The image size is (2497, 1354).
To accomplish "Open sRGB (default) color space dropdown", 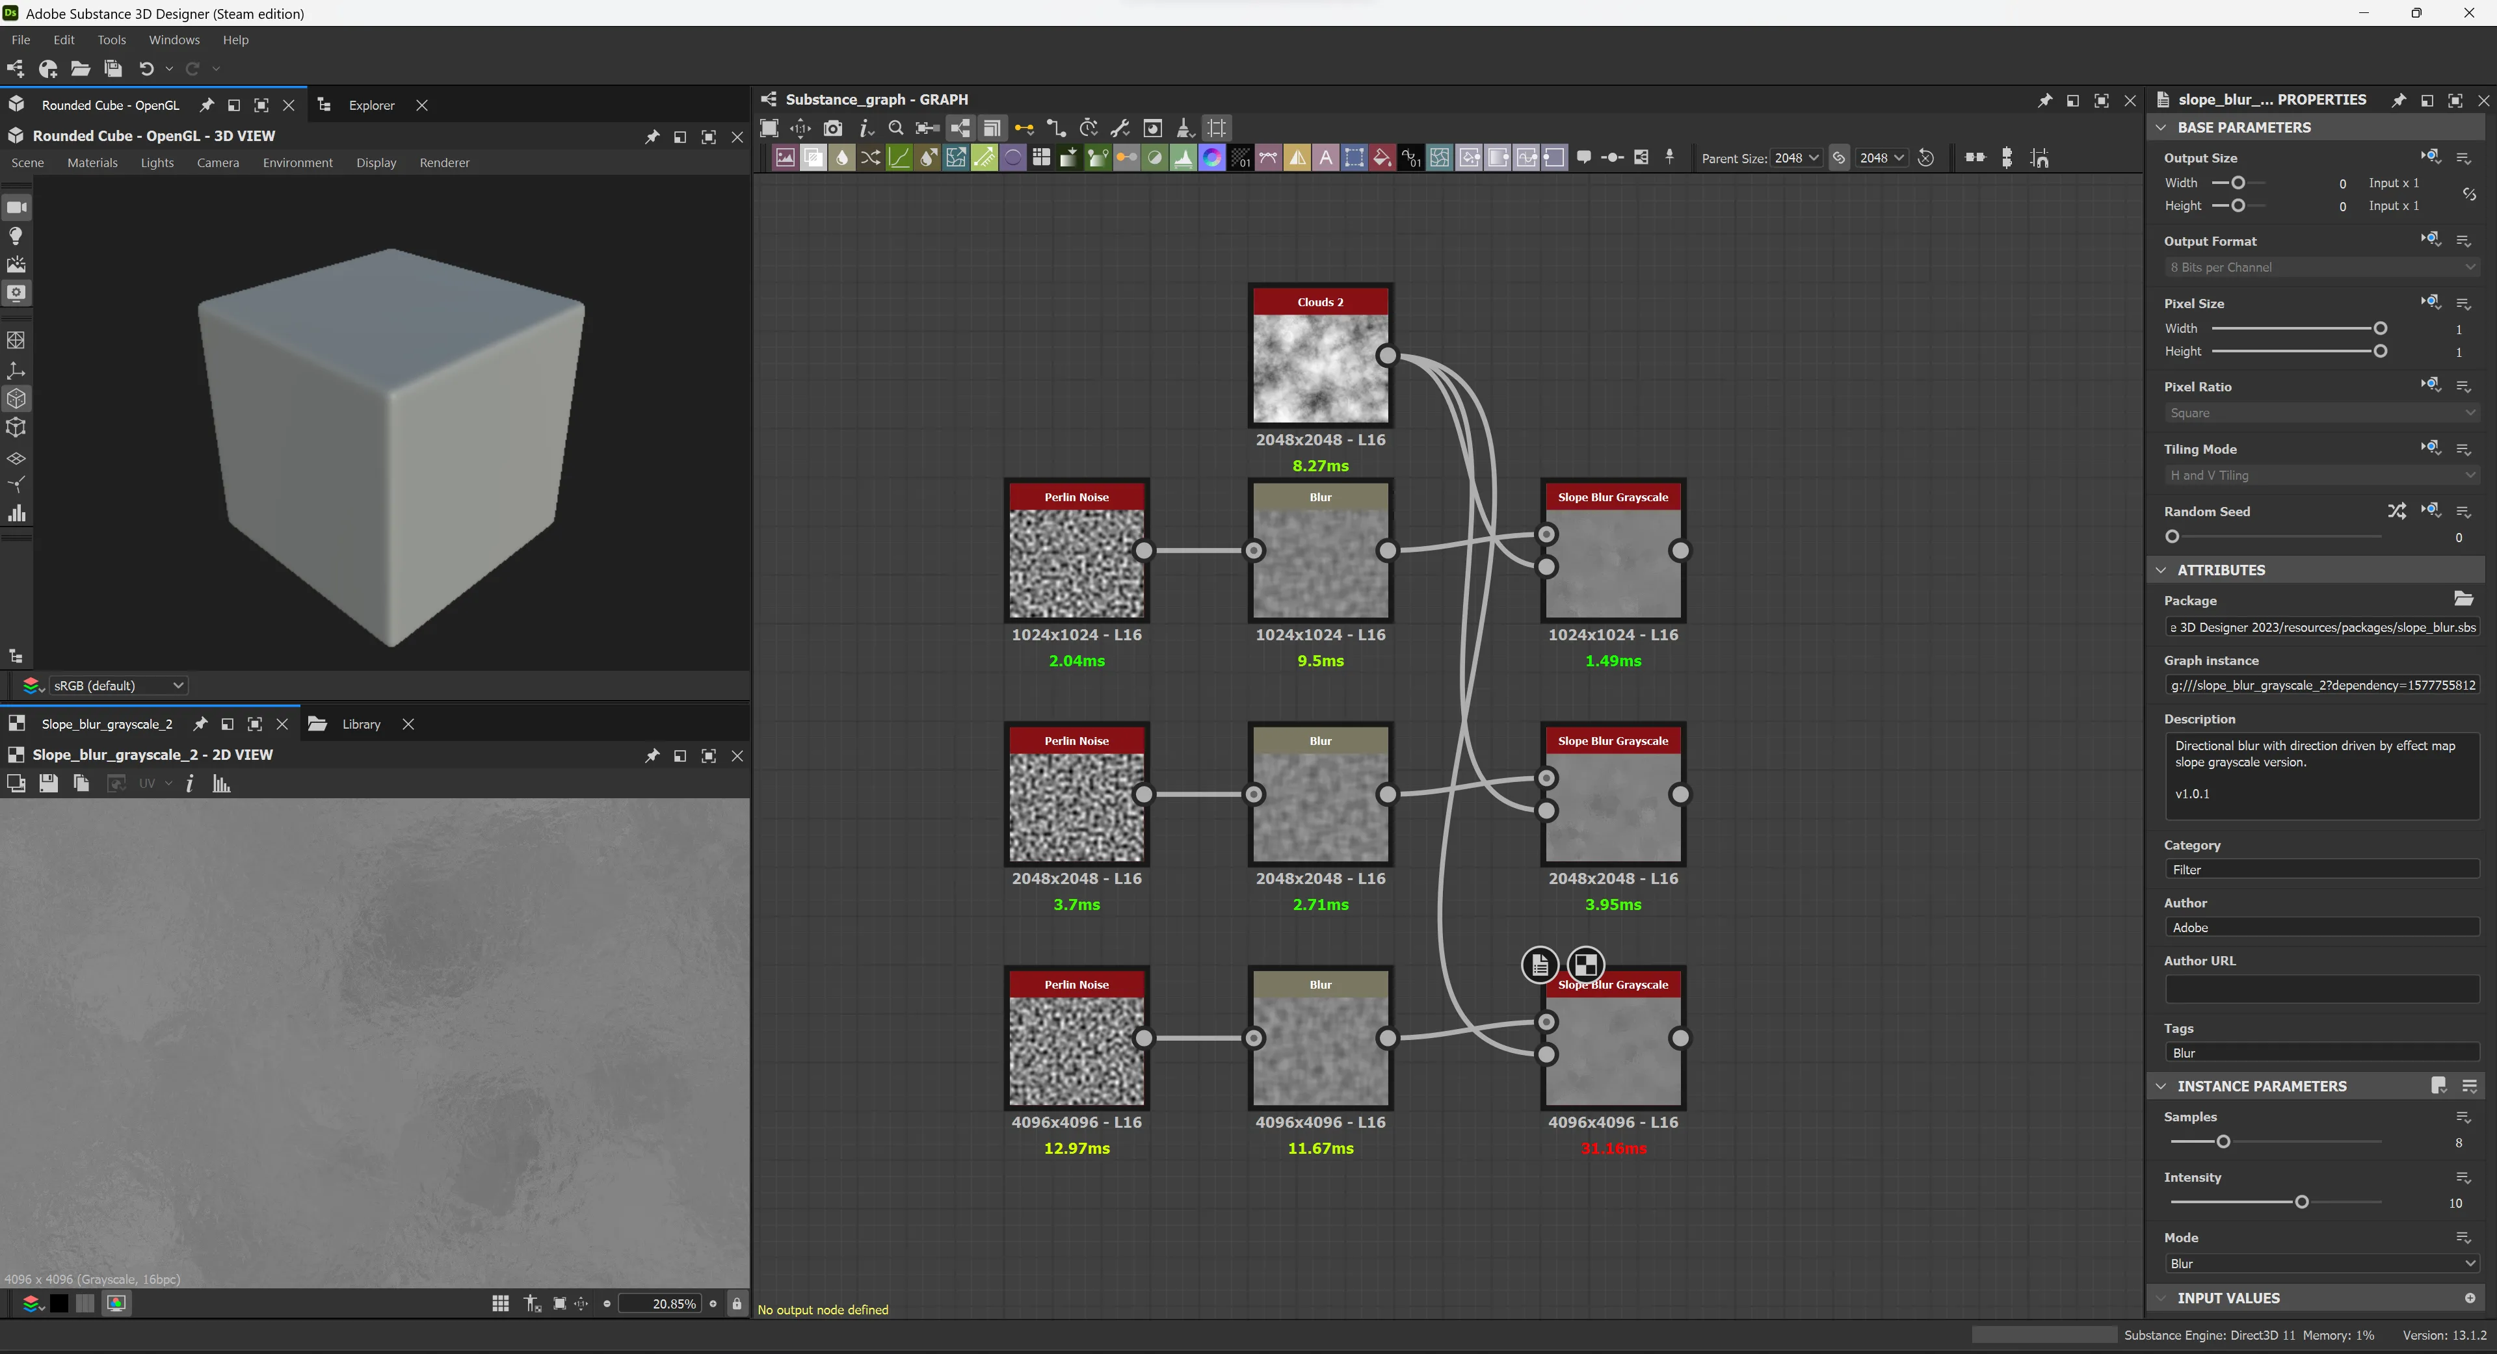I will (x=117, y=685).
